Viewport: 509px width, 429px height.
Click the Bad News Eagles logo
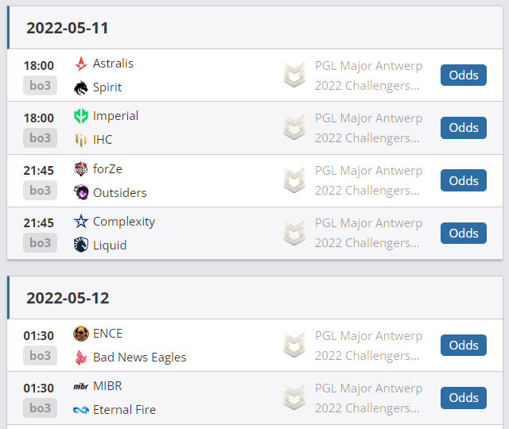[x=80, y=357]
